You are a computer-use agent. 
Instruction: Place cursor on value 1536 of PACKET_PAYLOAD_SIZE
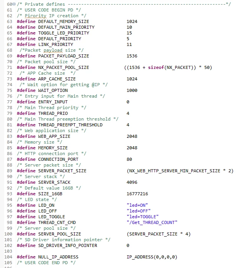(132, 56)
